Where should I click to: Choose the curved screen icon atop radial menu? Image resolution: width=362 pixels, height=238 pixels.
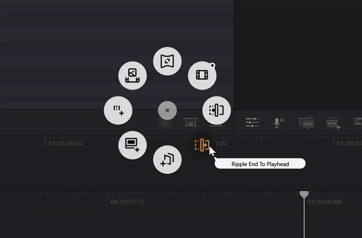click(x=167, y=61)
